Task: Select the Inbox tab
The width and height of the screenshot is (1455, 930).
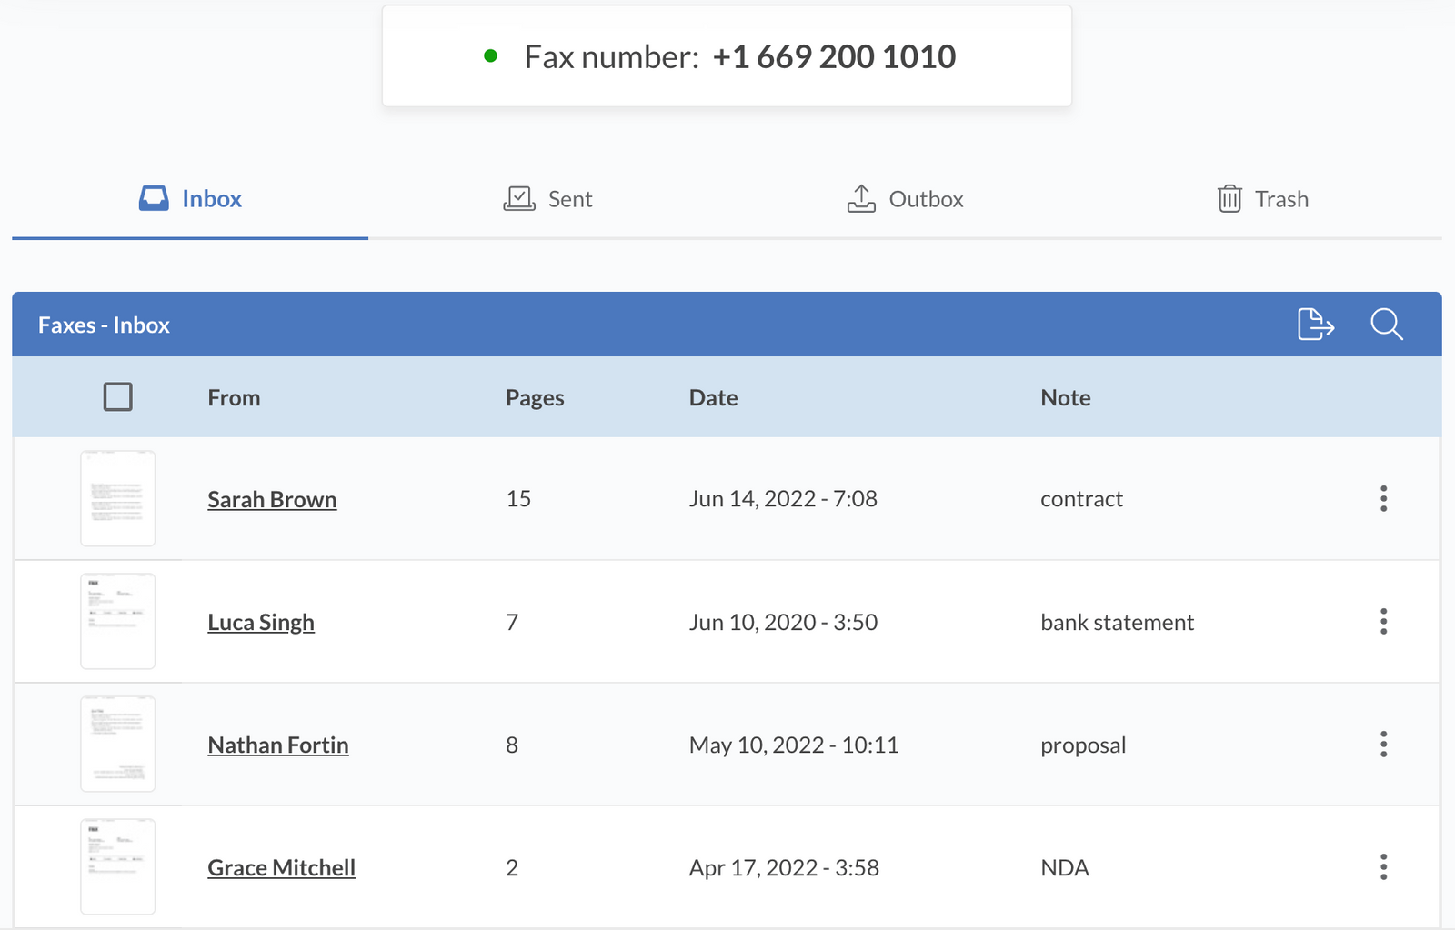Action: (x=191, y=199)
